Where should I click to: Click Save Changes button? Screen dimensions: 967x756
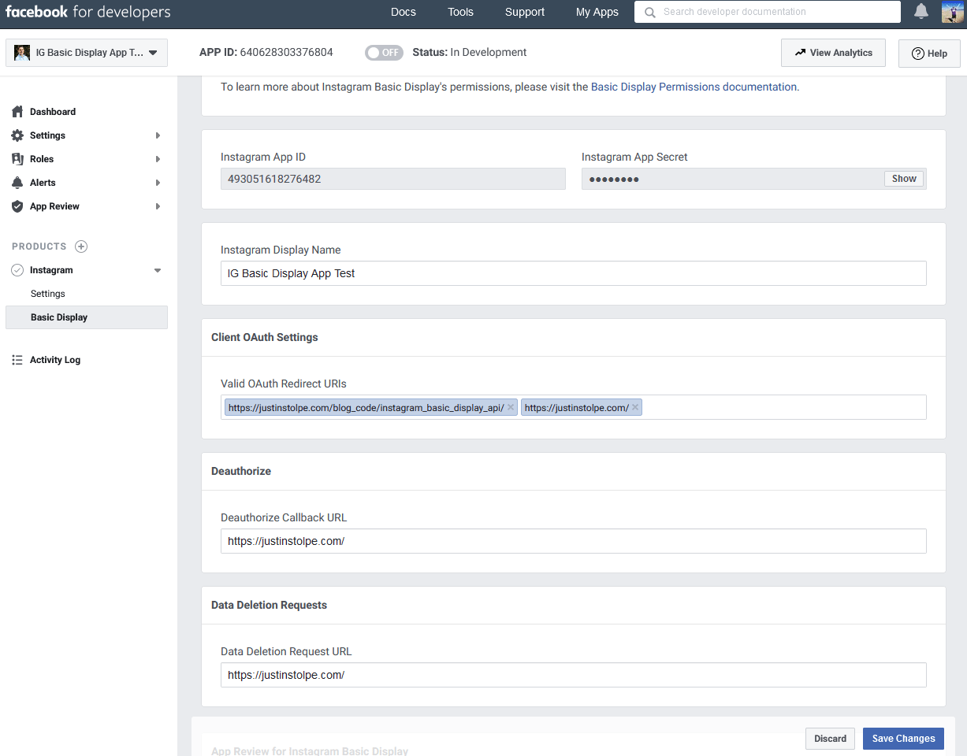(903, 739)
